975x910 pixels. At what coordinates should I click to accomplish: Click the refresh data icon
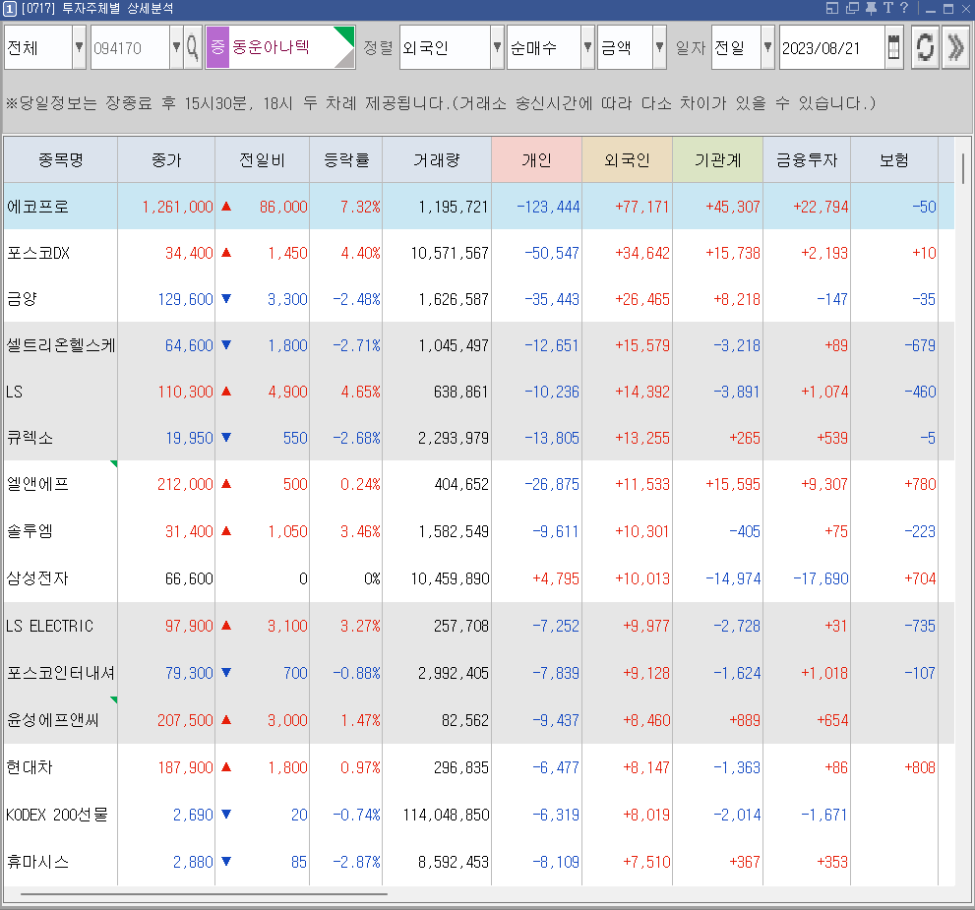[925, 47]
